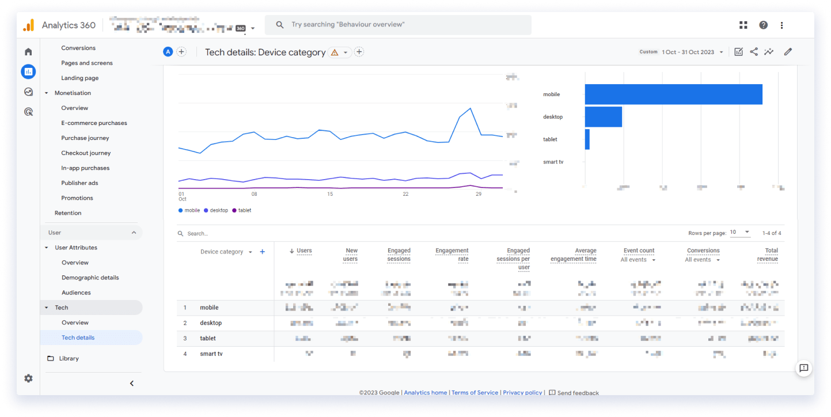Select Checkout journey in the sidebar
Viewport: 831px width, 417px height.
click(86, 153)
